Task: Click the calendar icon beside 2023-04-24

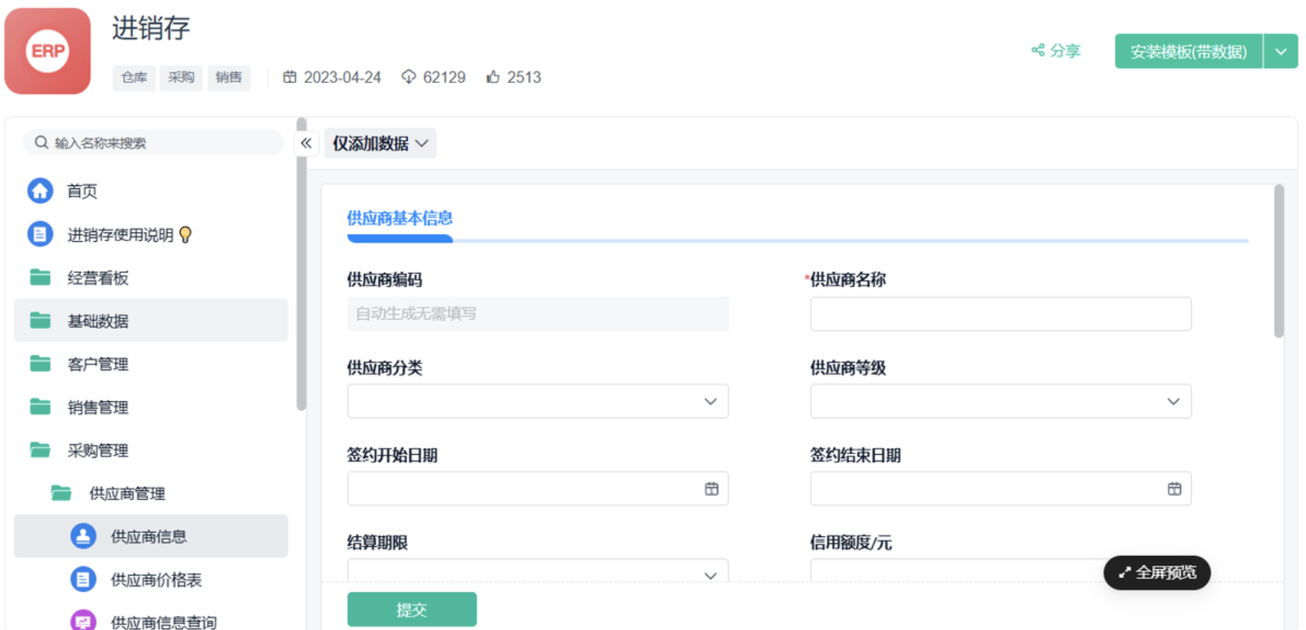Action: click(289, 77)
